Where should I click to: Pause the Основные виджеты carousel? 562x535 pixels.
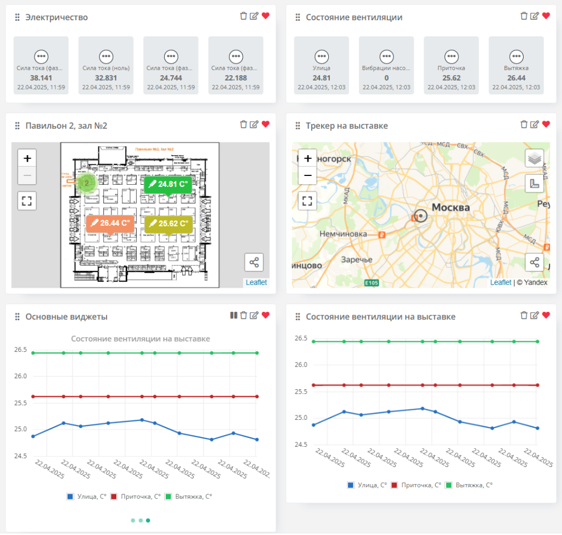(234, 315)
